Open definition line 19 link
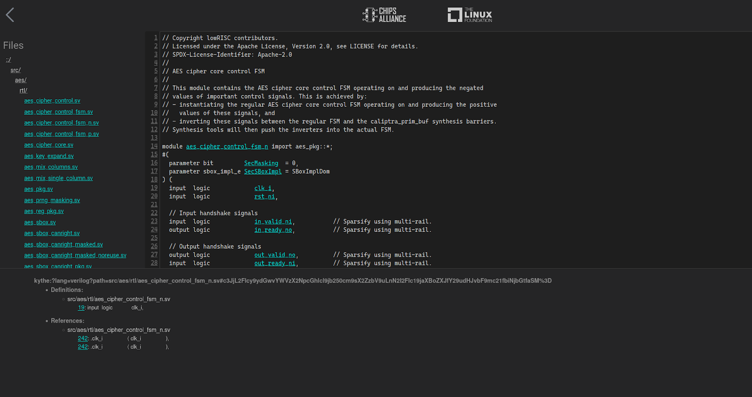 pos(81,308)
